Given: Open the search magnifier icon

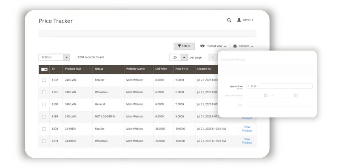Looking at the screenshot, I should [229, 20].
